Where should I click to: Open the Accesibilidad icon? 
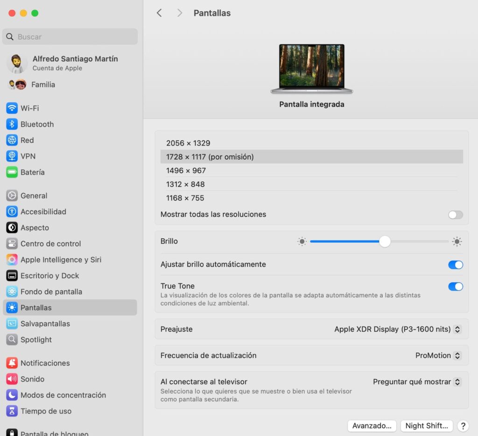point(12,211)
